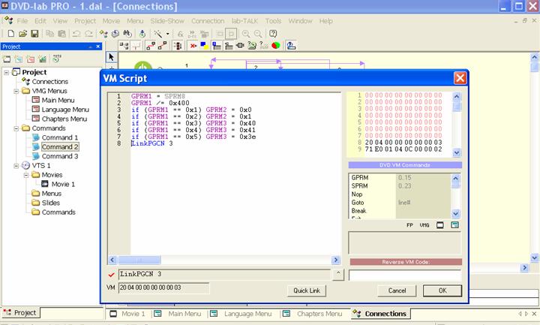Click the Save project floppy icon
Screen dimensions: 540x325
34,34
